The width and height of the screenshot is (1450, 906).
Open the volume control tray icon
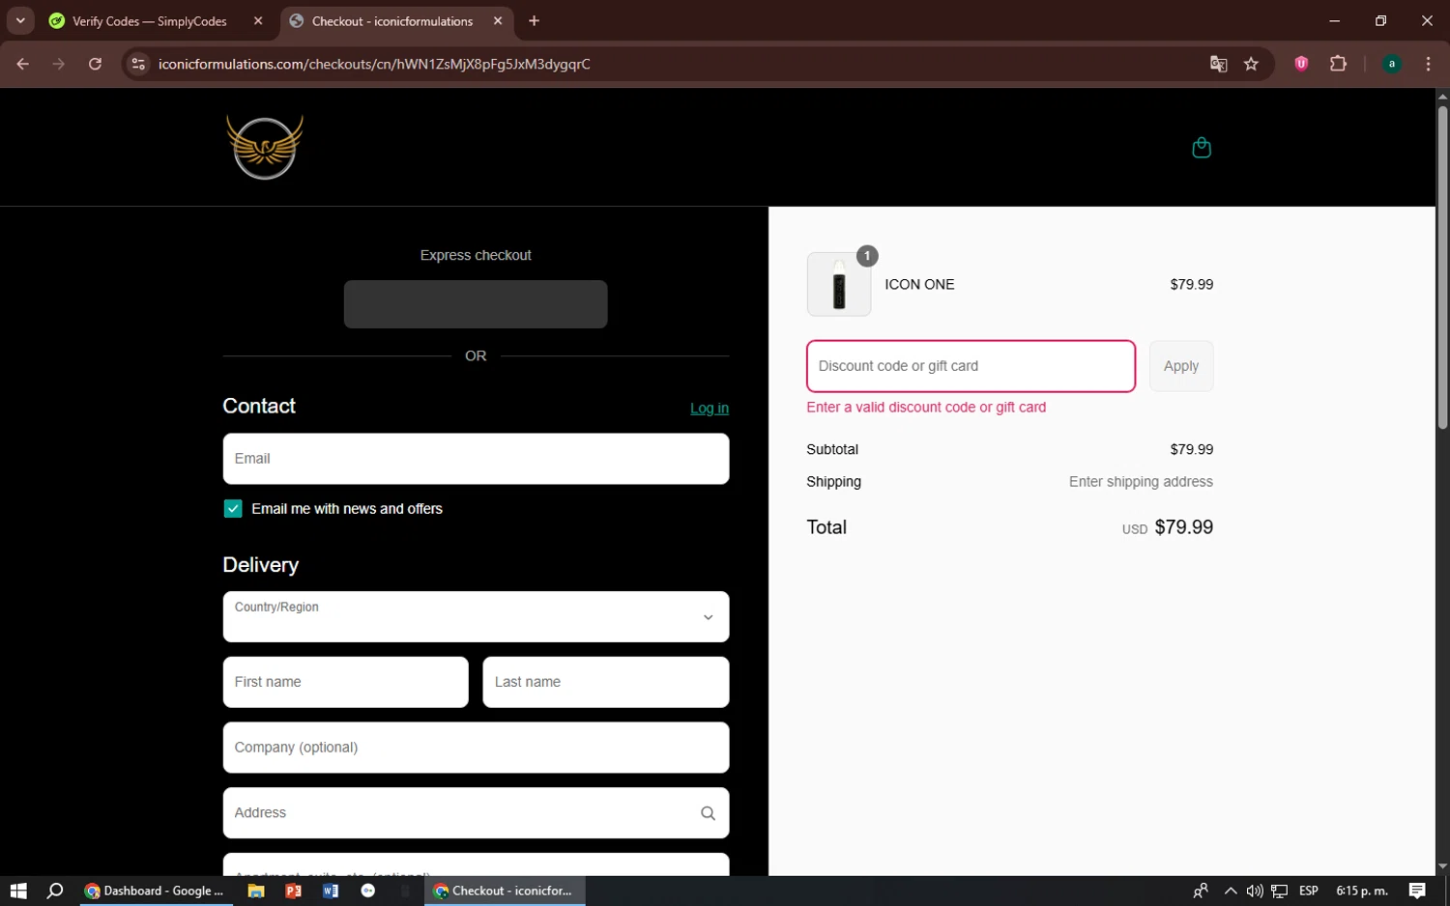click(x=1254, y=891)
